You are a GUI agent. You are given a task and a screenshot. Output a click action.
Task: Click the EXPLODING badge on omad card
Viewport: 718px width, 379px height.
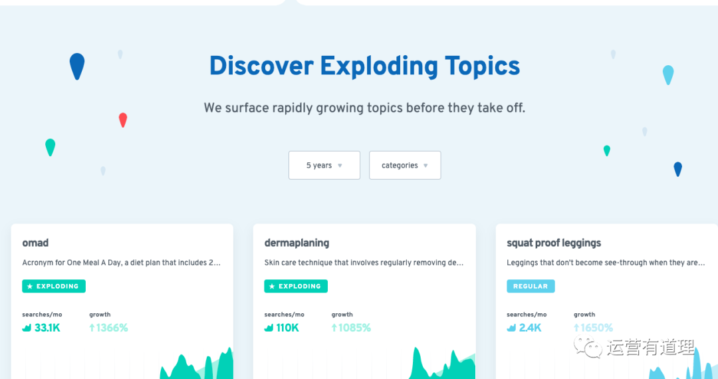[54, 286]
